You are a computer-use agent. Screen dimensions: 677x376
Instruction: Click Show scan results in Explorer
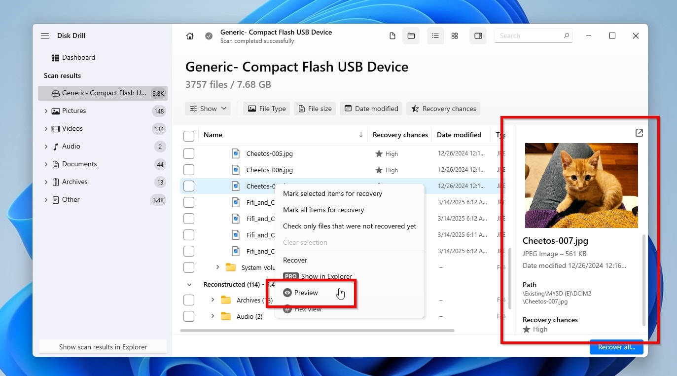[x=103, y=347]
